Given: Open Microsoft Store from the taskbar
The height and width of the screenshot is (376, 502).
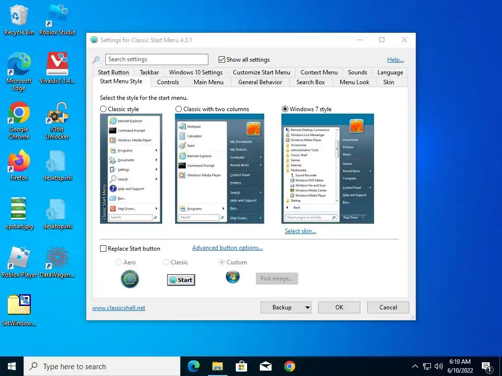Looking at the screenshot, I should (x=241, y=366).
